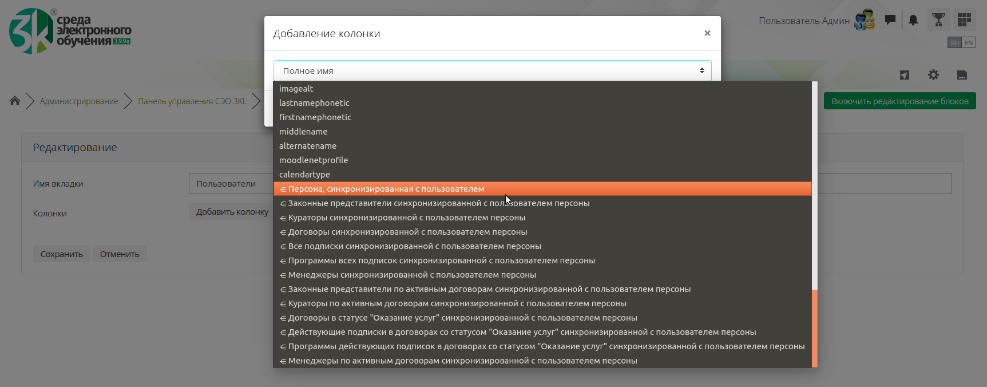Pick "Все подписки синхронизированной с пользователем персоны"
987x387 pixels.
(414, 246)
